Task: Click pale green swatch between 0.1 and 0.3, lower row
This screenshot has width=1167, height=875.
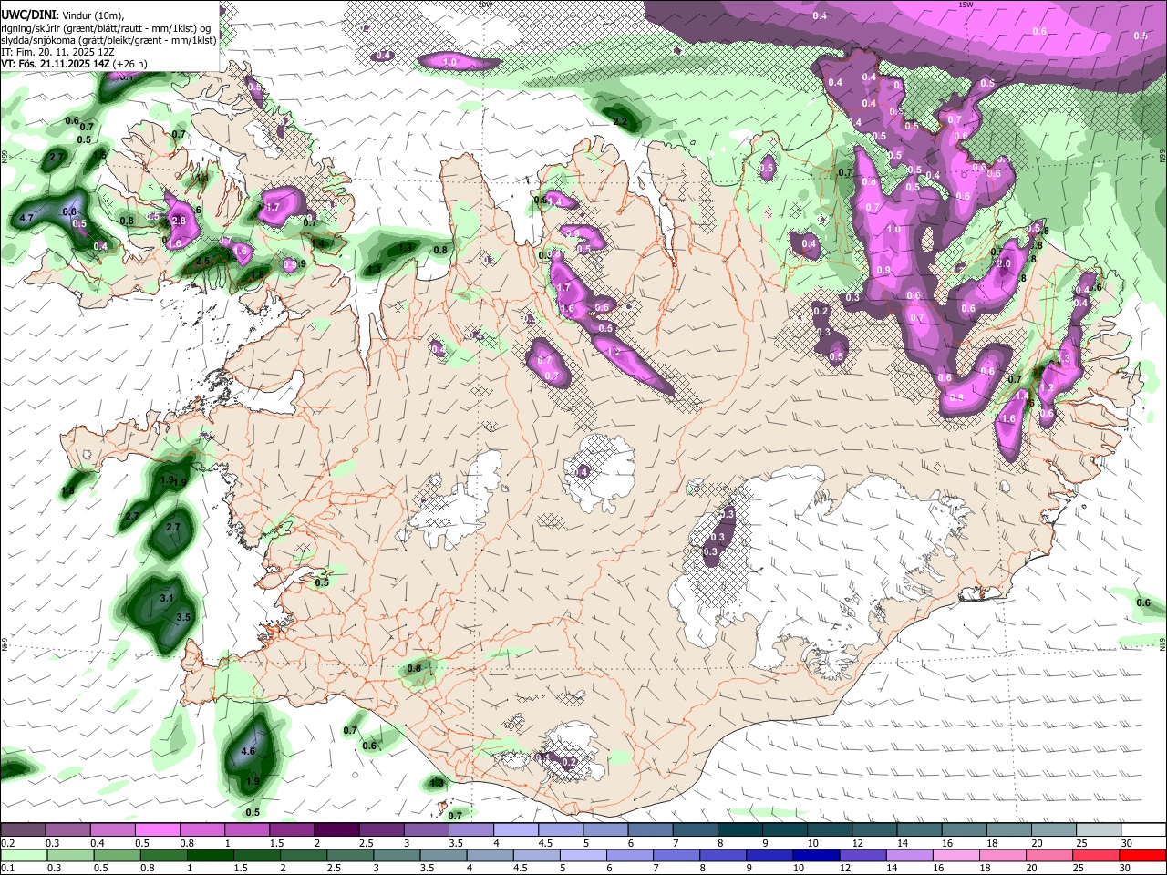Action: pos(23,856)
